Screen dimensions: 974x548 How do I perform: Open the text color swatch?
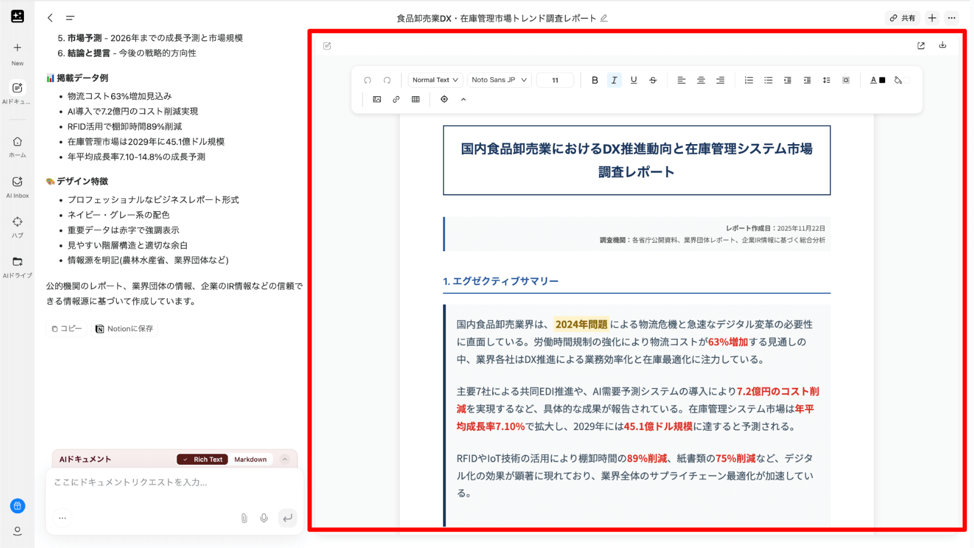pyautogui.click(x=877, y=80)
